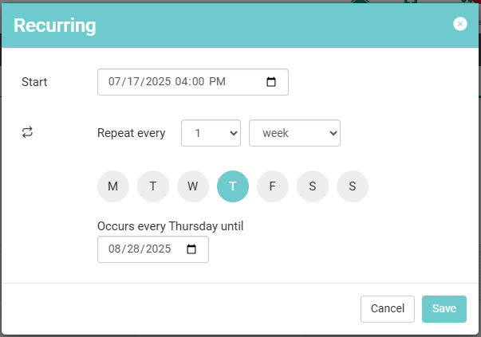Image resolution: width=481 pixels, height=337 pixels.
Task: Click the repeat arrows icon
Action: point(28,133)
